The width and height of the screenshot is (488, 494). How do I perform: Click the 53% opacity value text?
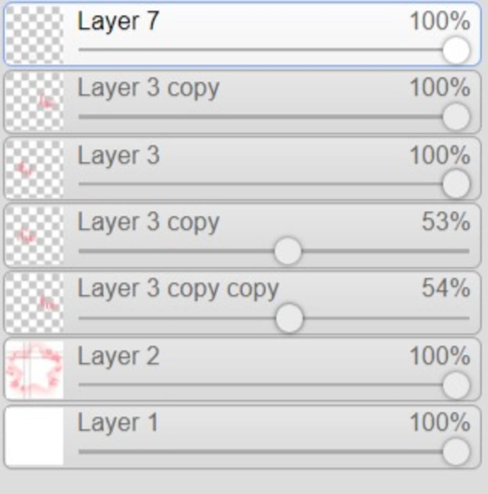coord(446,222)
